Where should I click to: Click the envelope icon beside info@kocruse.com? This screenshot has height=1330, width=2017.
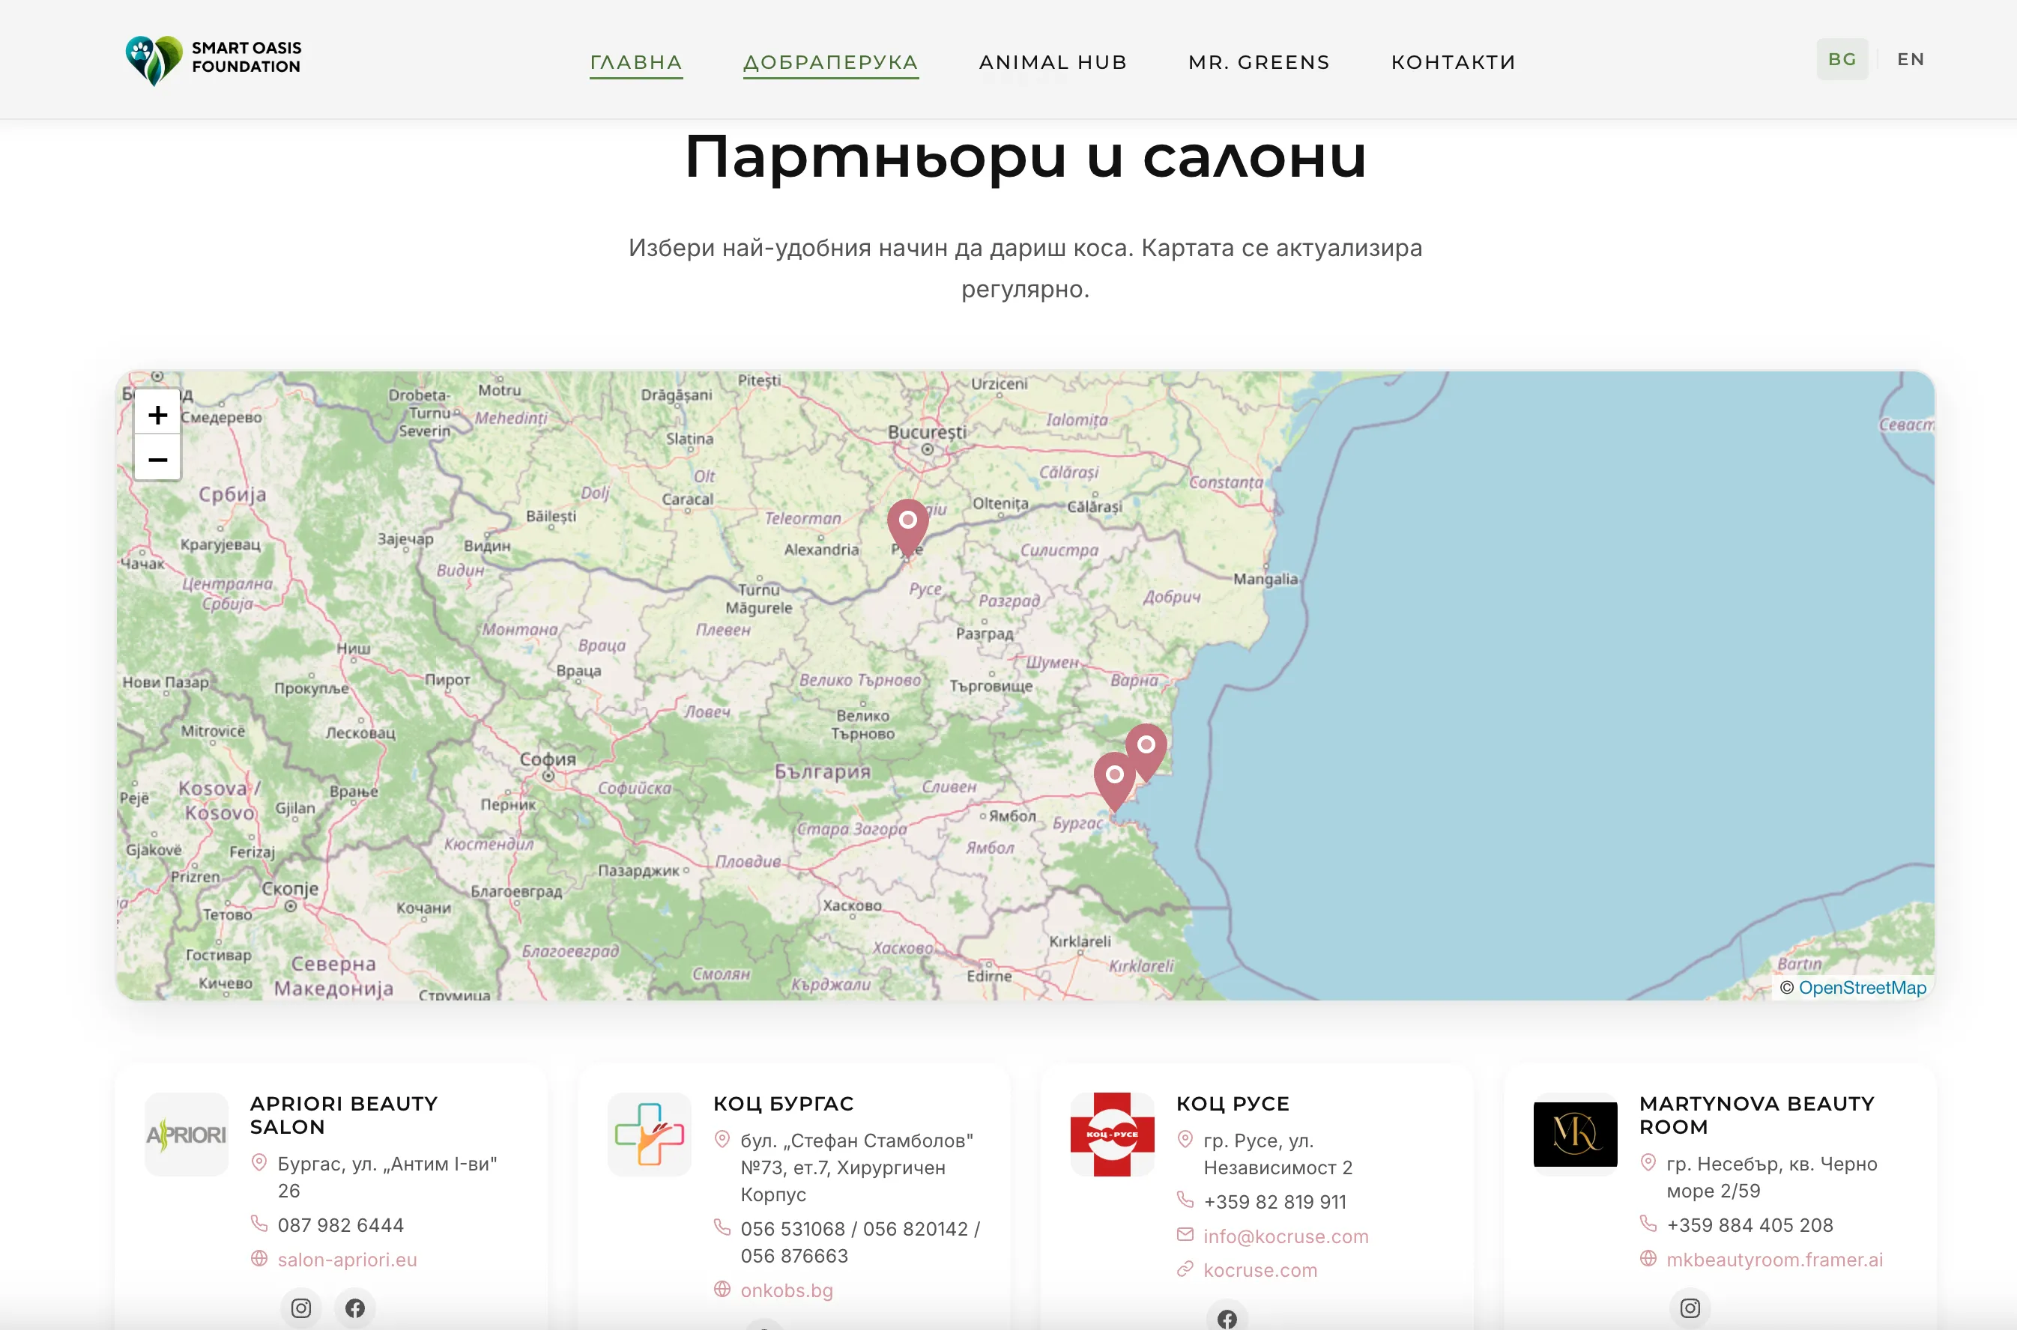[x=1185, y=1235]
